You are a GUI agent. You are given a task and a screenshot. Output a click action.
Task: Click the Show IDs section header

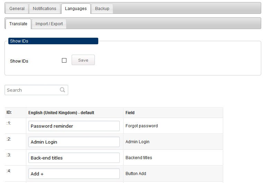(53, 41)
